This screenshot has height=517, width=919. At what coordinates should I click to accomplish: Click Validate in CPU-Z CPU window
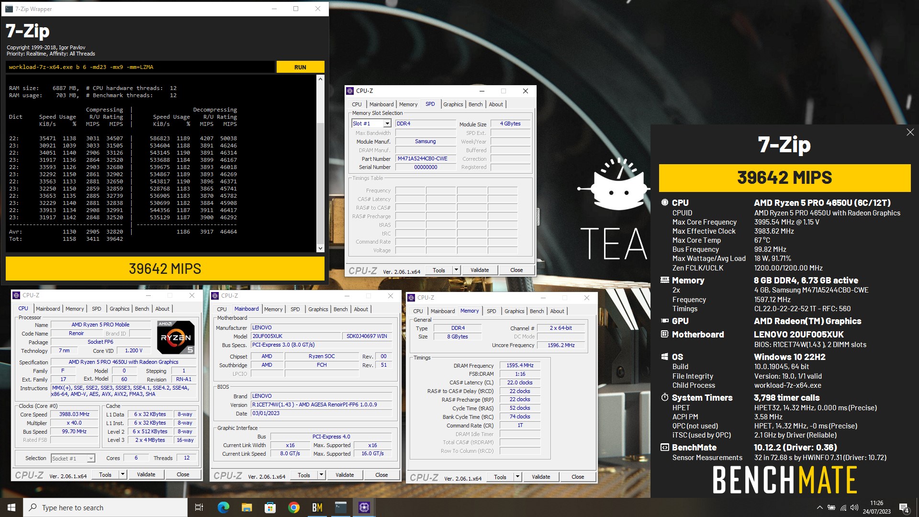(146, 474)
